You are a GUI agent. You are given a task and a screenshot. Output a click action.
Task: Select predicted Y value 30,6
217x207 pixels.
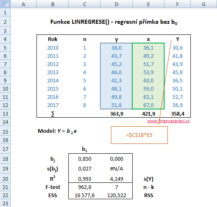(177, 48)
